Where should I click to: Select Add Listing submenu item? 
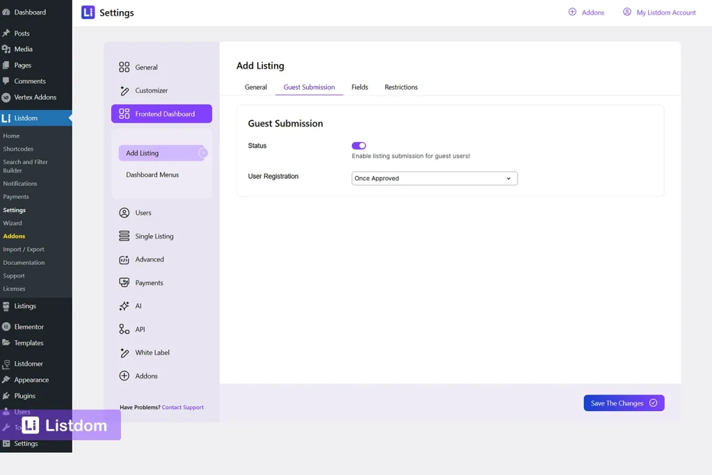tap(161, 153)
